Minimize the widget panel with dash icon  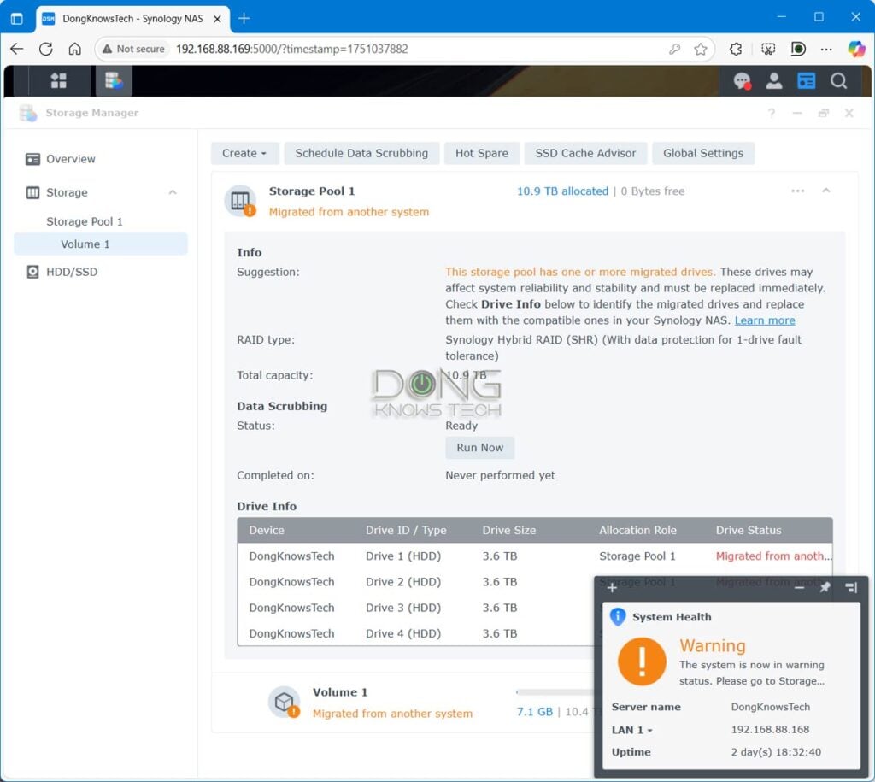coord(799,587)
